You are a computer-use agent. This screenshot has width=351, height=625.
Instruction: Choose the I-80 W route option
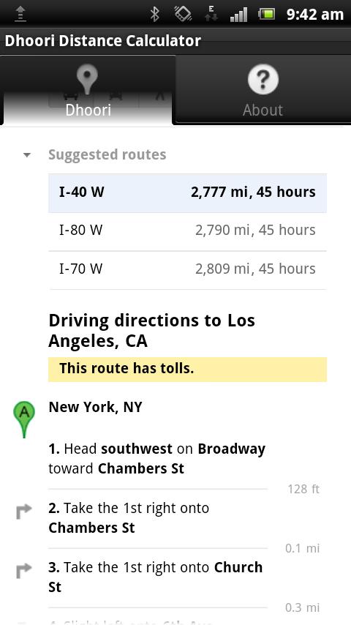point(187,231)
